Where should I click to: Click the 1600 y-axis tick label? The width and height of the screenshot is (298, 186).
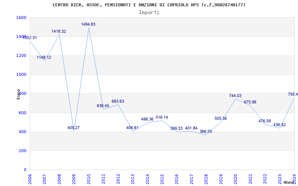tap(21, 17)
